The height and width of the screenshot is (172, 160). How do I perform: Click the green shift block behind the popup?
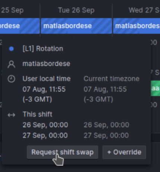click(x=155, y=88)
